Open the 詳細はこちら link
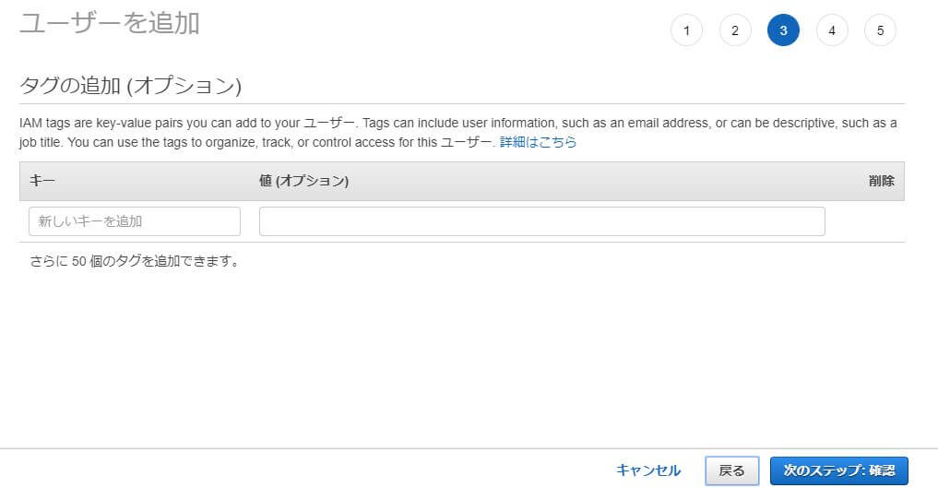 pyautogui.click(x=538, y=142)
